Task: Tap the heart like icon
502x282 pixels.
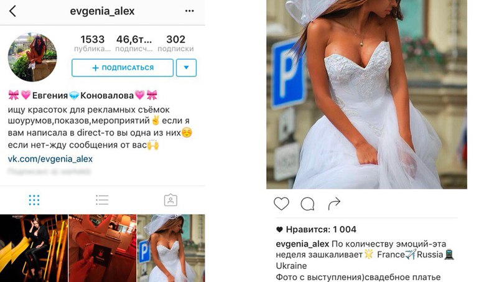Action: click(x=281, y=204)
